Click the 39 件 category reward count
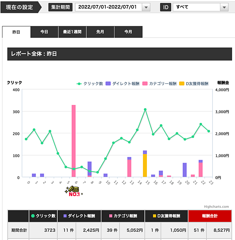 tap(112, 230)
